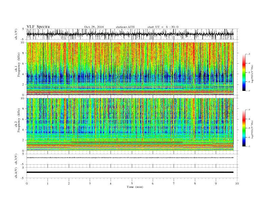Click the "6" minute tick label on time axis
Viewport: 267px width, 206px height.
click(153, 183)
